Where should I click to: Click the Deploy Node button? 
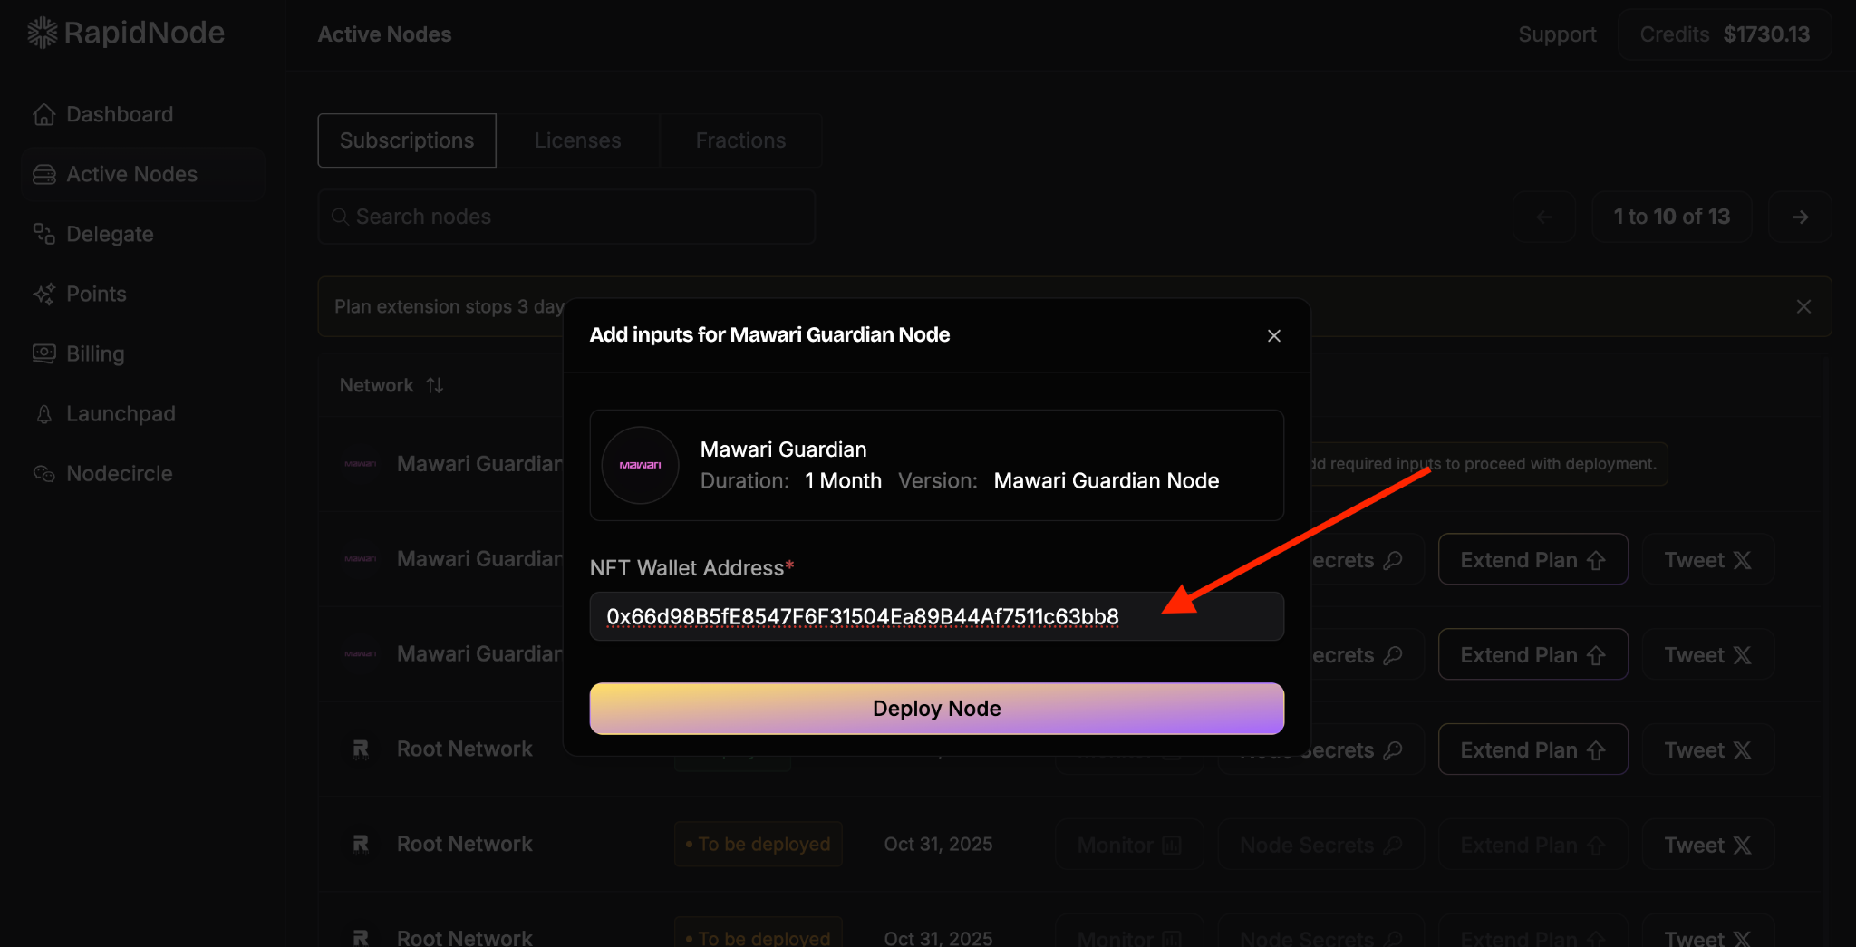tap(936, 709)
